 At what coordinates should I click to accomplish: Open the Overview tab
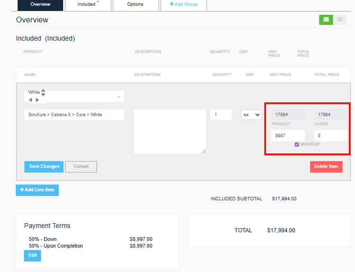(x=40, y=5)
